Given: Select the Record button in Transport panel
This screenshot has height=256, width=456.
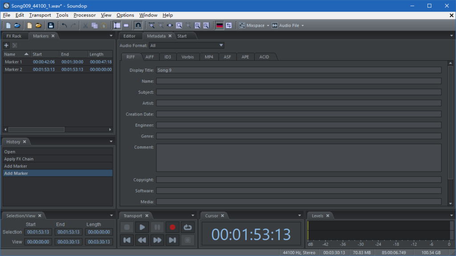Looking at the screenshot, I should pos(173,227).
